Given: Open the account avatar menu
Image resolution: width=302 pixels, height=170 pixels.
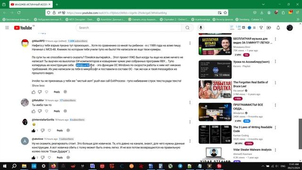Looking at the screenshot, I should coord(289,28).
